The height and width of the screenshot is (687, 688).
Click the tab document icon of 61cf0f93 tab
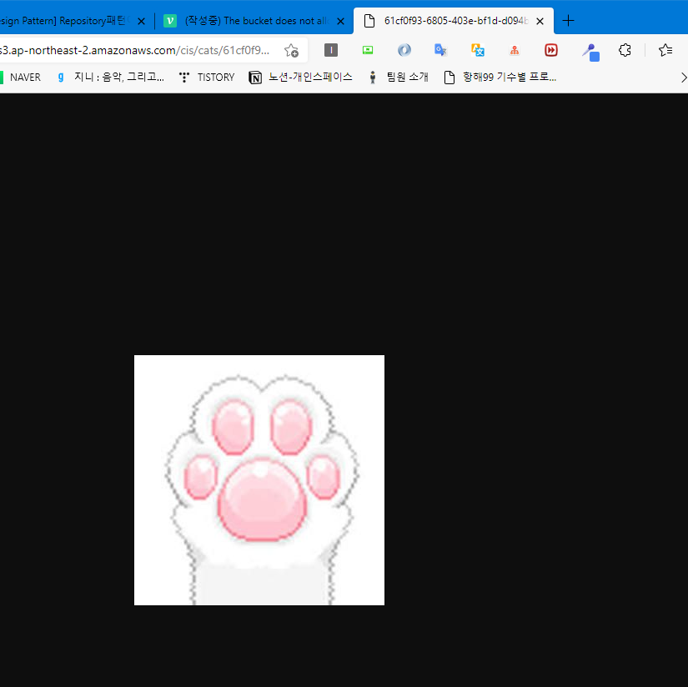369,21
